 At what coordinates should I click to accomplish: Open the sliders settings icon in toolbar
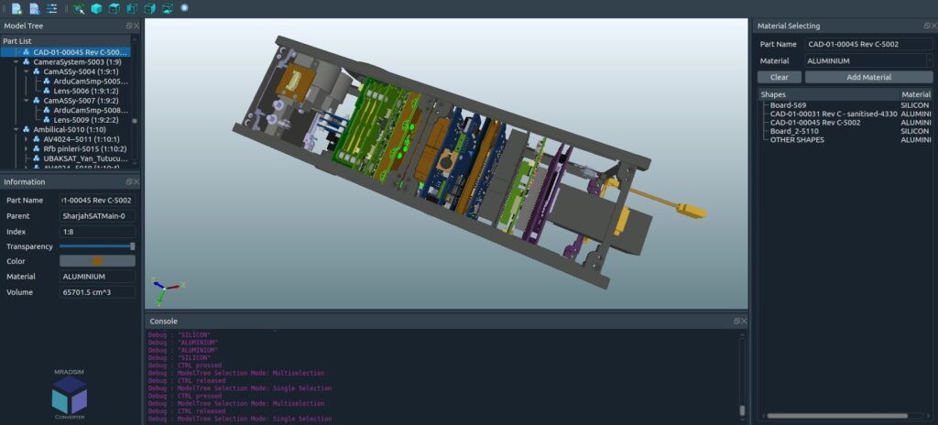click(52, 8)
